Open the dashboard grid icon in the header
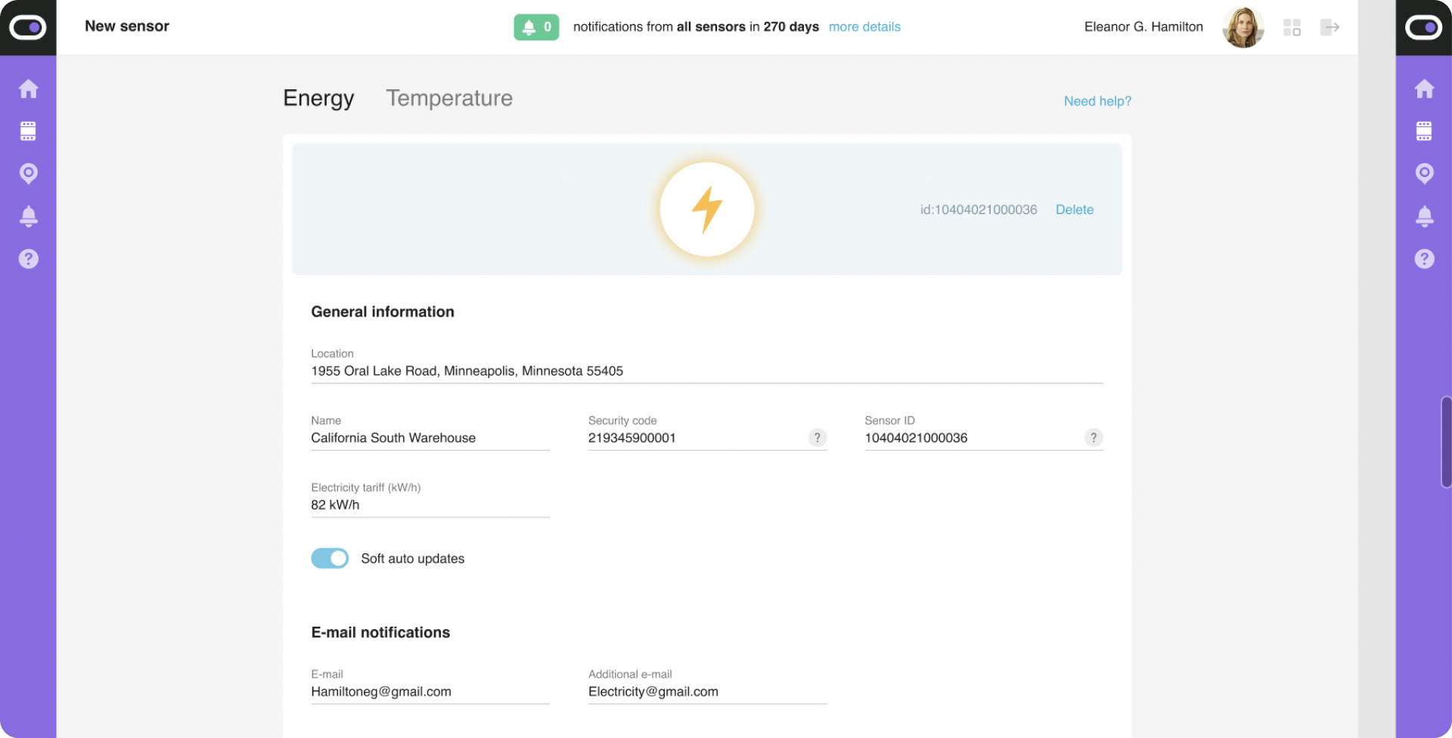The height and width of the screenshot is (738, 1452). [1292, 27]
